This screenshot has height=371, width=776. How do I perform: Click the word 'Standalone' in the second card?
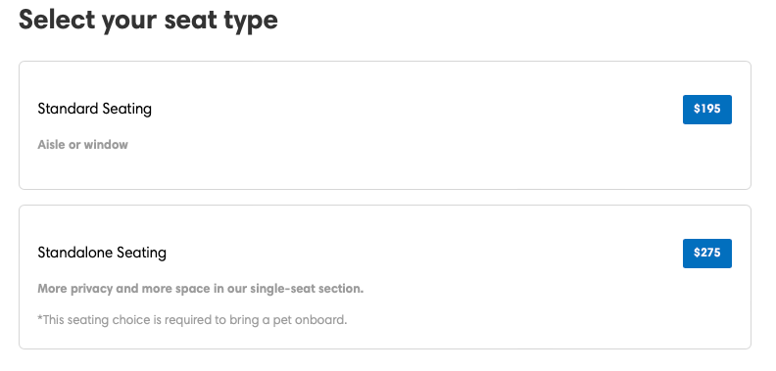[x=75, y=253]
